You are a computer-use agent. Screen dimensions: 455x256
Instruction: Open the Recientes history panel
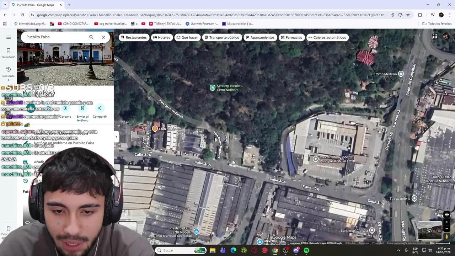click(9, 74)
